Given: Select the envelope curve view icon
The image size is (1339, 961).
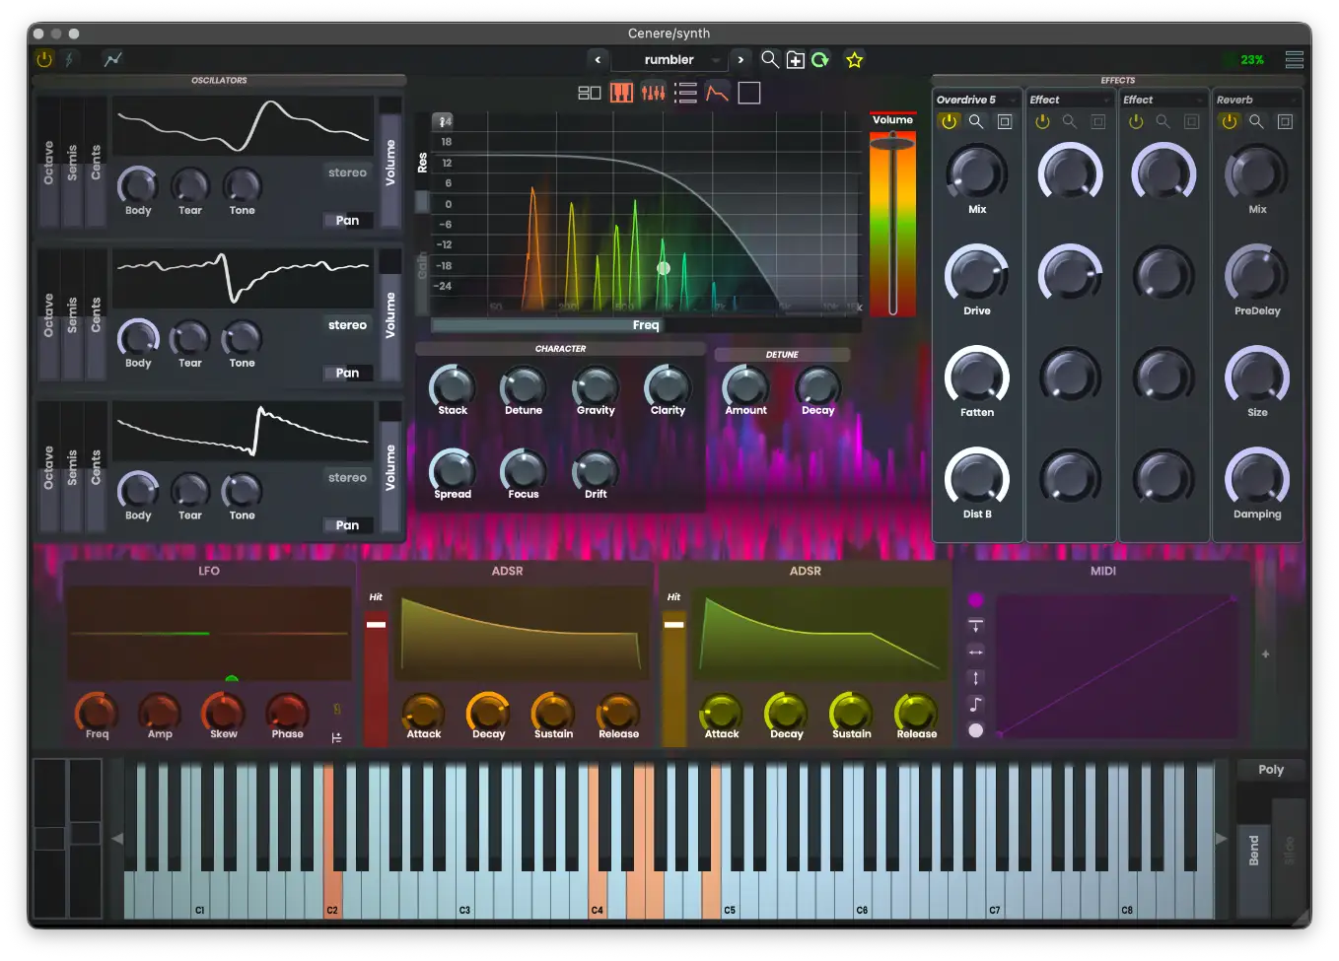Looking at the screenshot, I should click(717, 93).
